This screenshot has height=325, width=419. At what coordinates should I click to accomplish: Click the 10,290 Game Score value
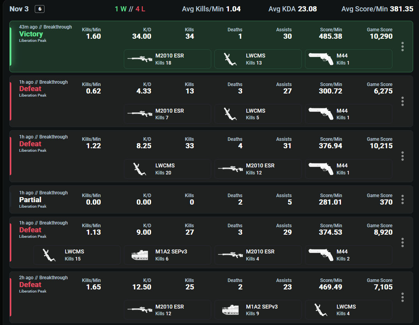pyautogui.click(x=381, y=36)
